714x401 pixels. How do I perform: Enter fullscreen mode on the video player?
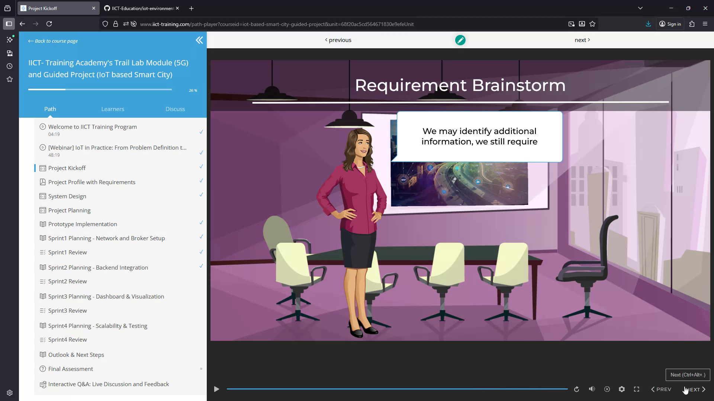[636, 389]
